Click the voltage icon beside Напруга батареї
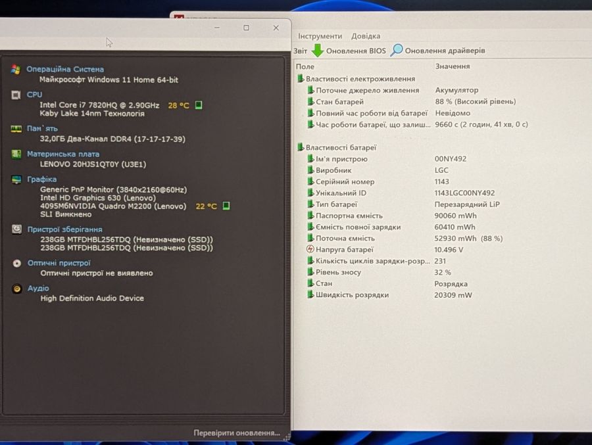Viewport: 592px width, 445px height. coord(310,249)
